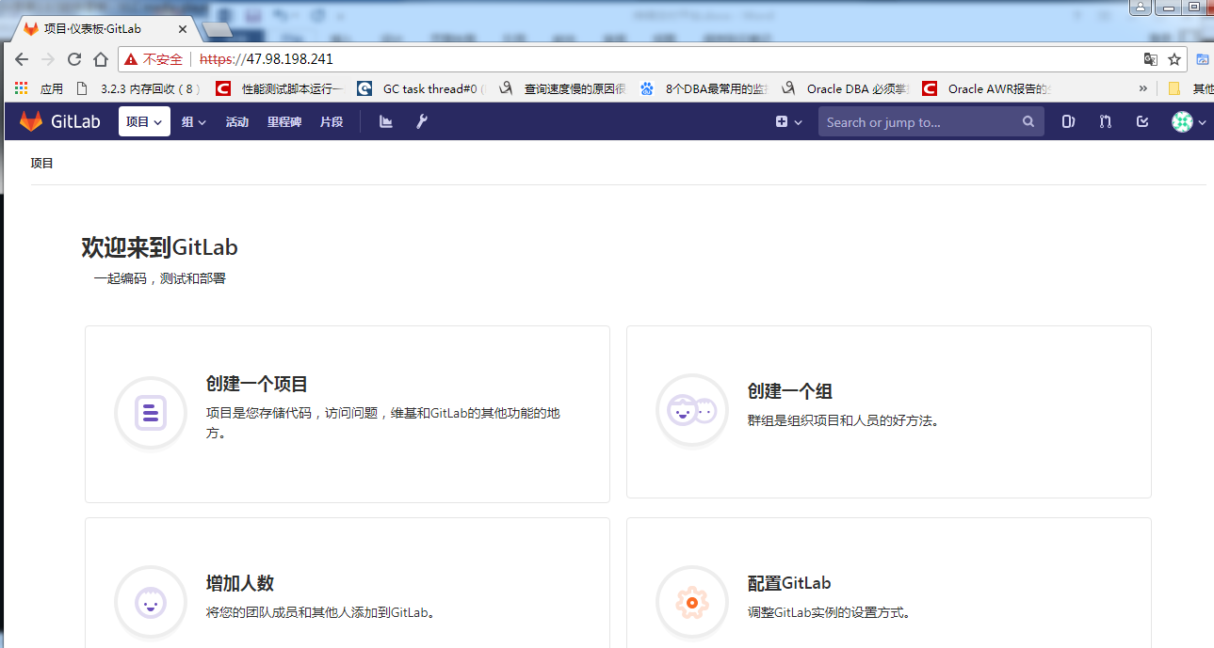Open a new browser tab
The image size is (1214, 648).
coord(217,30)
